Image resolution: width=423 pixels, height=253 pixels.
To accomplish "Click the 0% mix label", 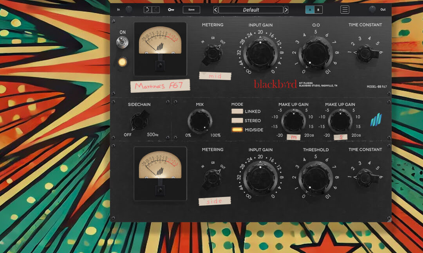I will point(188,136).
